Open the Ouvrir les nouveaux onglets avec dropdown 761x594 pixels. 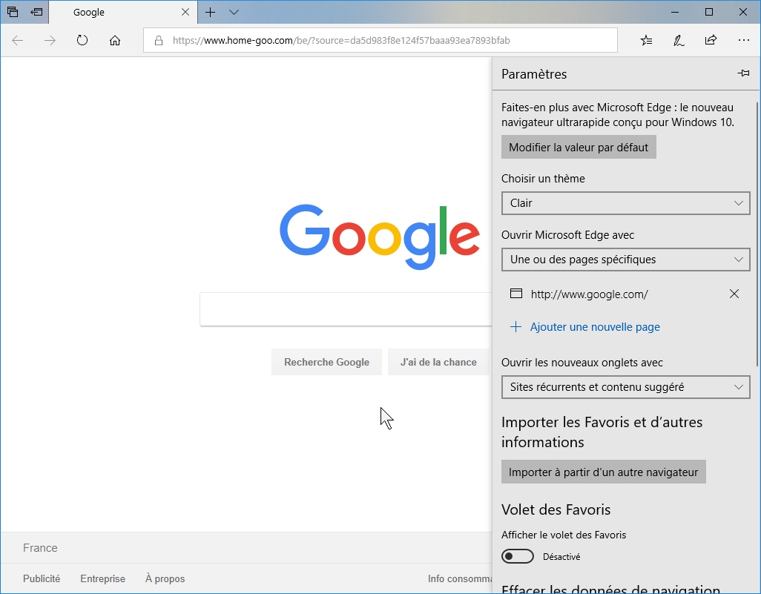coord(625,387)
